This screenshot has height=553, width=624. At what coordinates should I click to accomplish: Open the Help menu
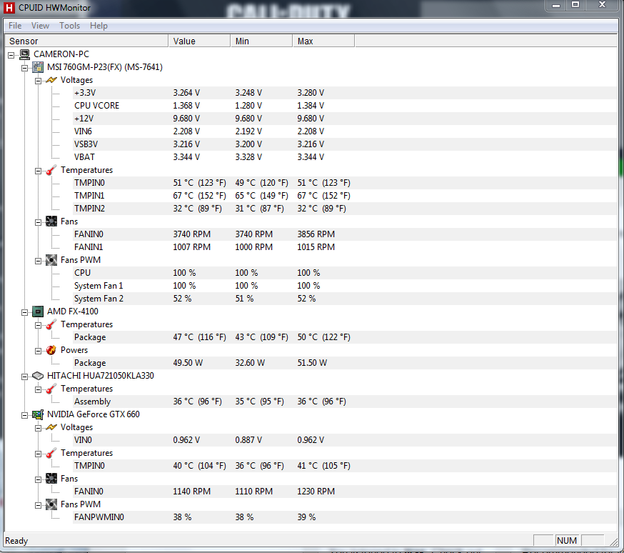[99, 26]
